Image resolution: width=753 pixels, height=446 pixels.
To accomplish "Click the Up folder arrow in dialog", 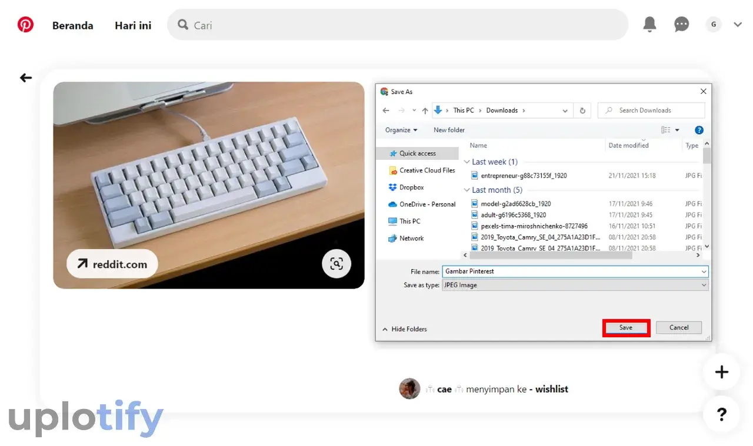I will click(425, 110).
